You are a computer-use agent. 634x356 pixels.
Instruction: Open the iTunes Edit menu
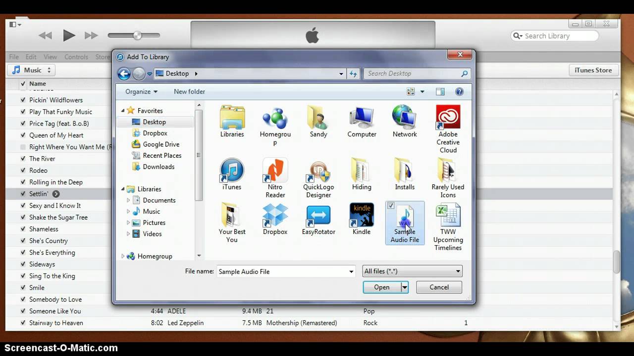pyautogui.click(x=31, y=57)
